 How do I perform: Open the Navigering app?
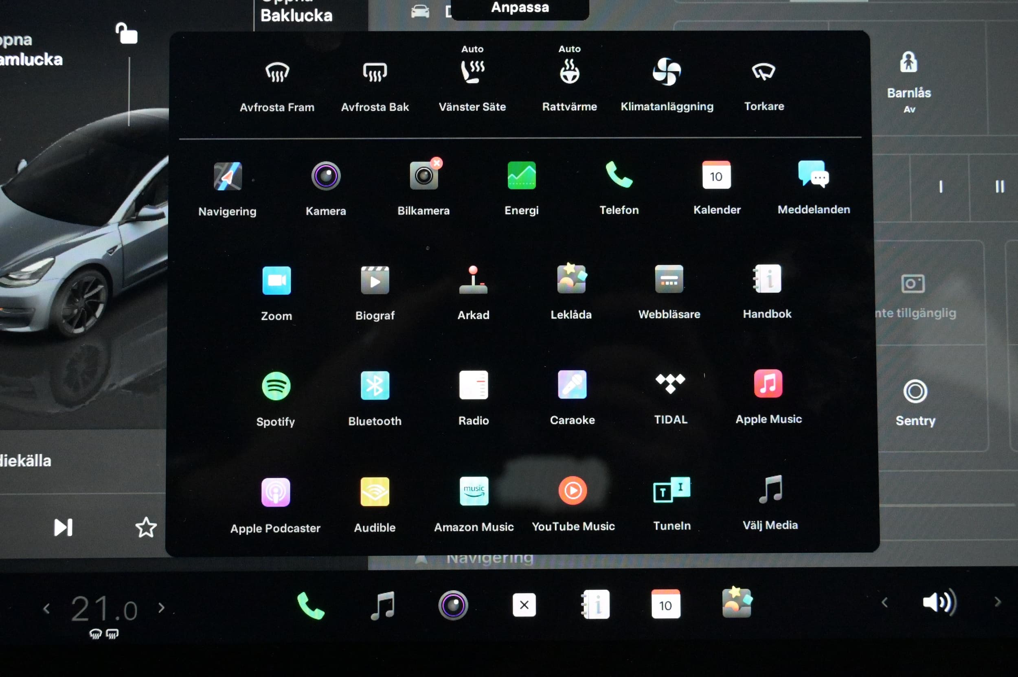click(x=228, y=176)
